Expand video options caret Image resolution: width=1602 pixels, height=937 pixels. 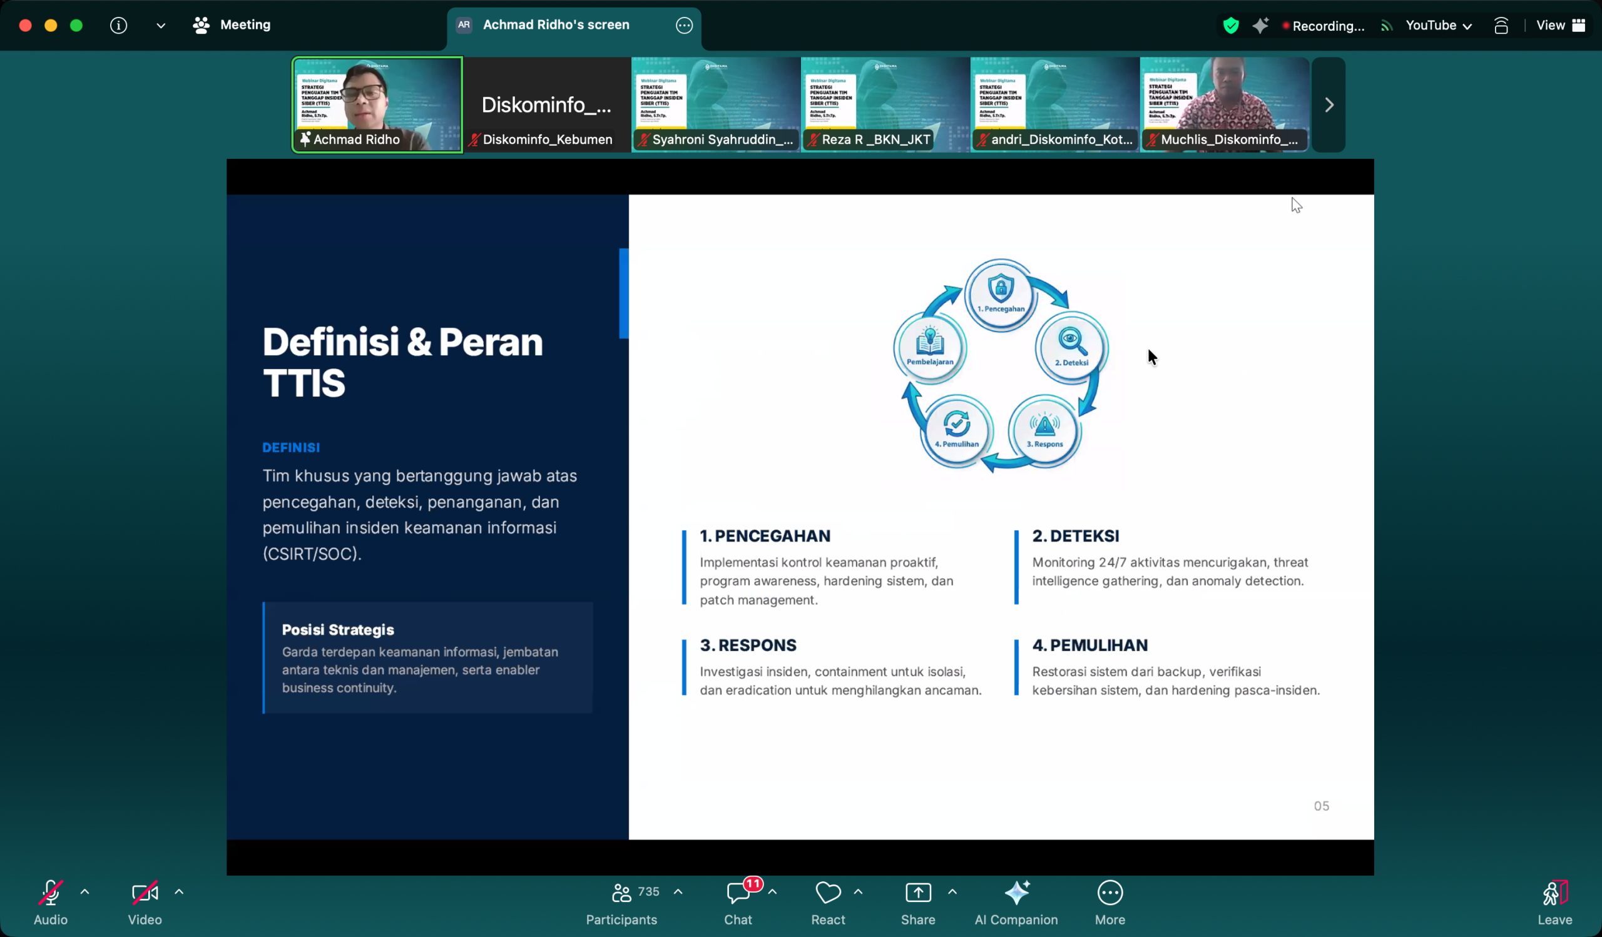(x=179, y=892)
